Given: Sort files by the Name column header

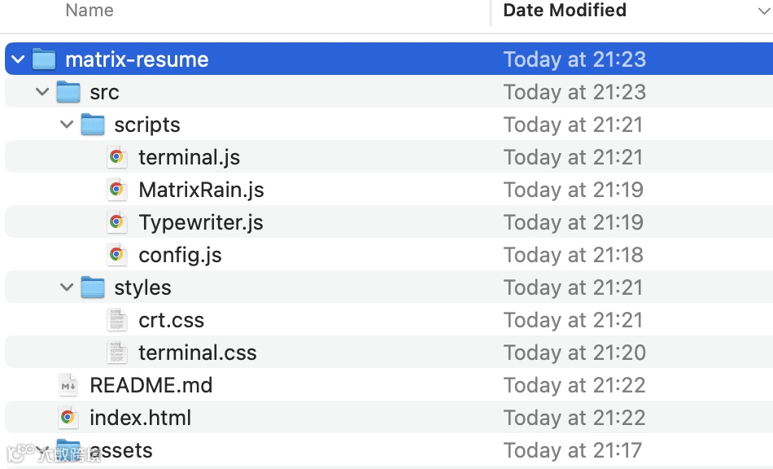Looking at the screenshot, I should coord(90,11).
